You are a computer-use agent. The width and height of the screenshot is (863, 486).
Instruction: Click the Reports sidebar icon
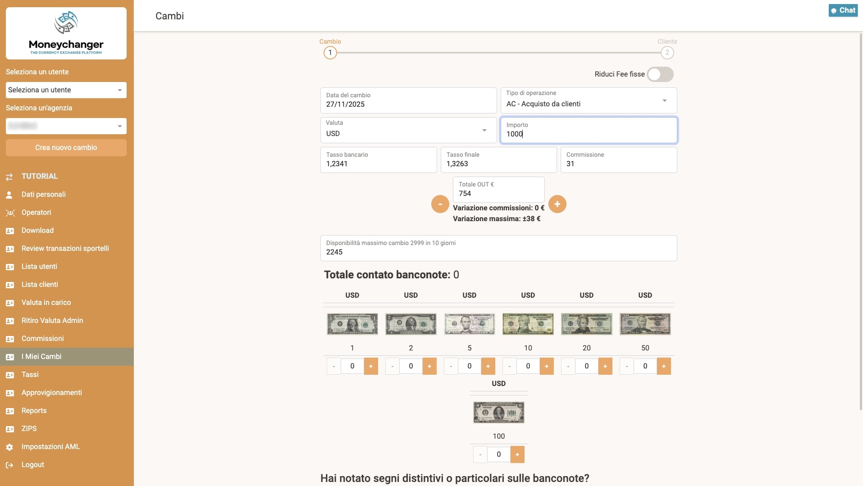coord(10,411)
